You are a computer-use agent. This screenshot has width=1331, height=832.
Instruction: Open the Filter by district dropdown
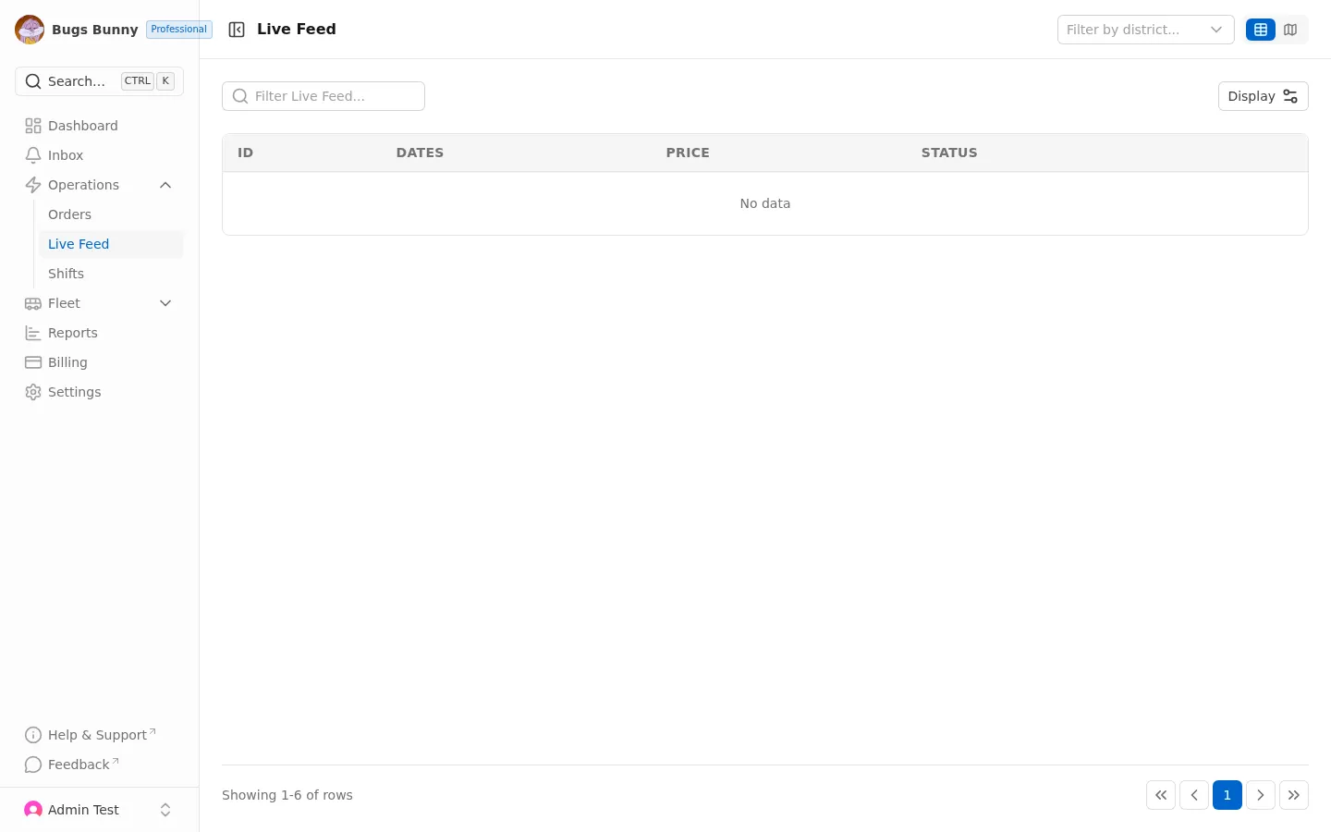(x=1146, y=30)
